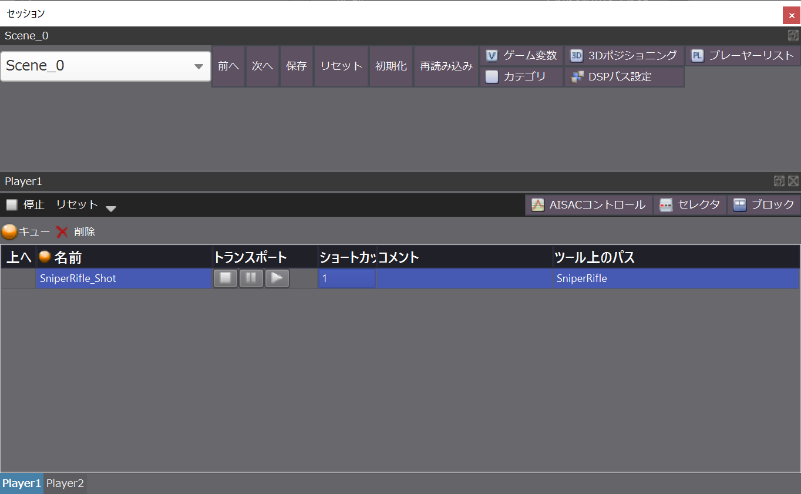The image size is (801, 494).
Task: Click the 次へ (next) button
Action: pyautogui.click(x=262, y=66)
